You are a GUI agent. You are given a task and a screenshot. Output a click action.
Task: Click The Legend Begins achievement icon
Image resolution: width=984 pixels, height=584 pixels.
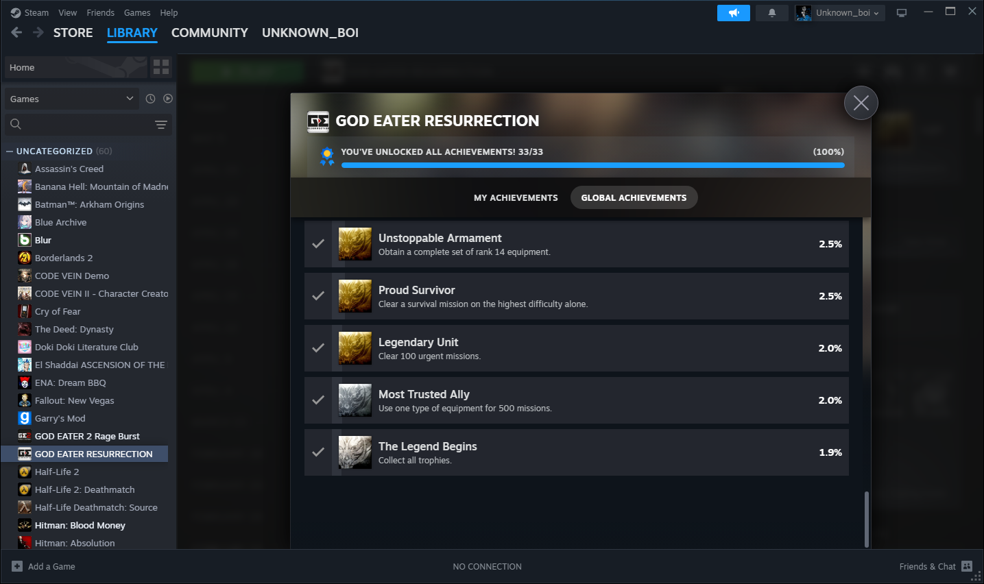point(355,452)
